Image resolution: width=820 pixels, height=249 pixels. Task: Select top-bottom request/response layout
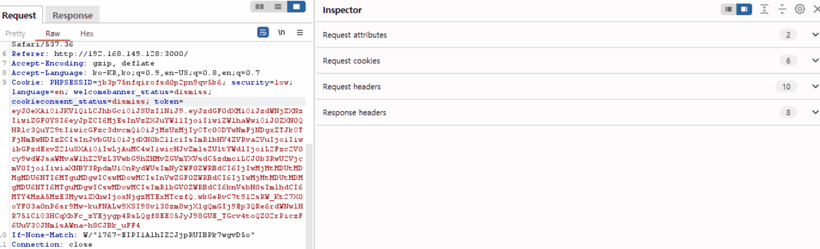tap(278, 7)
